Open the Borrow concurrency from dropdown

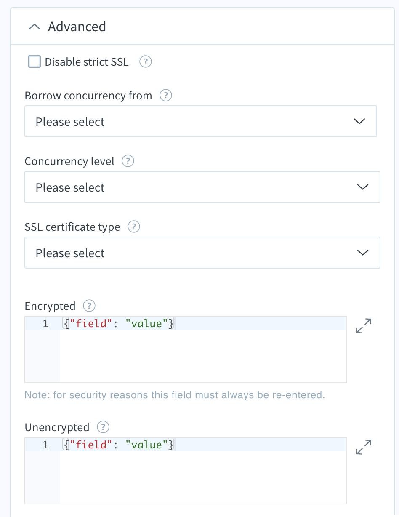pyautogui.click(x=201, y=121)
